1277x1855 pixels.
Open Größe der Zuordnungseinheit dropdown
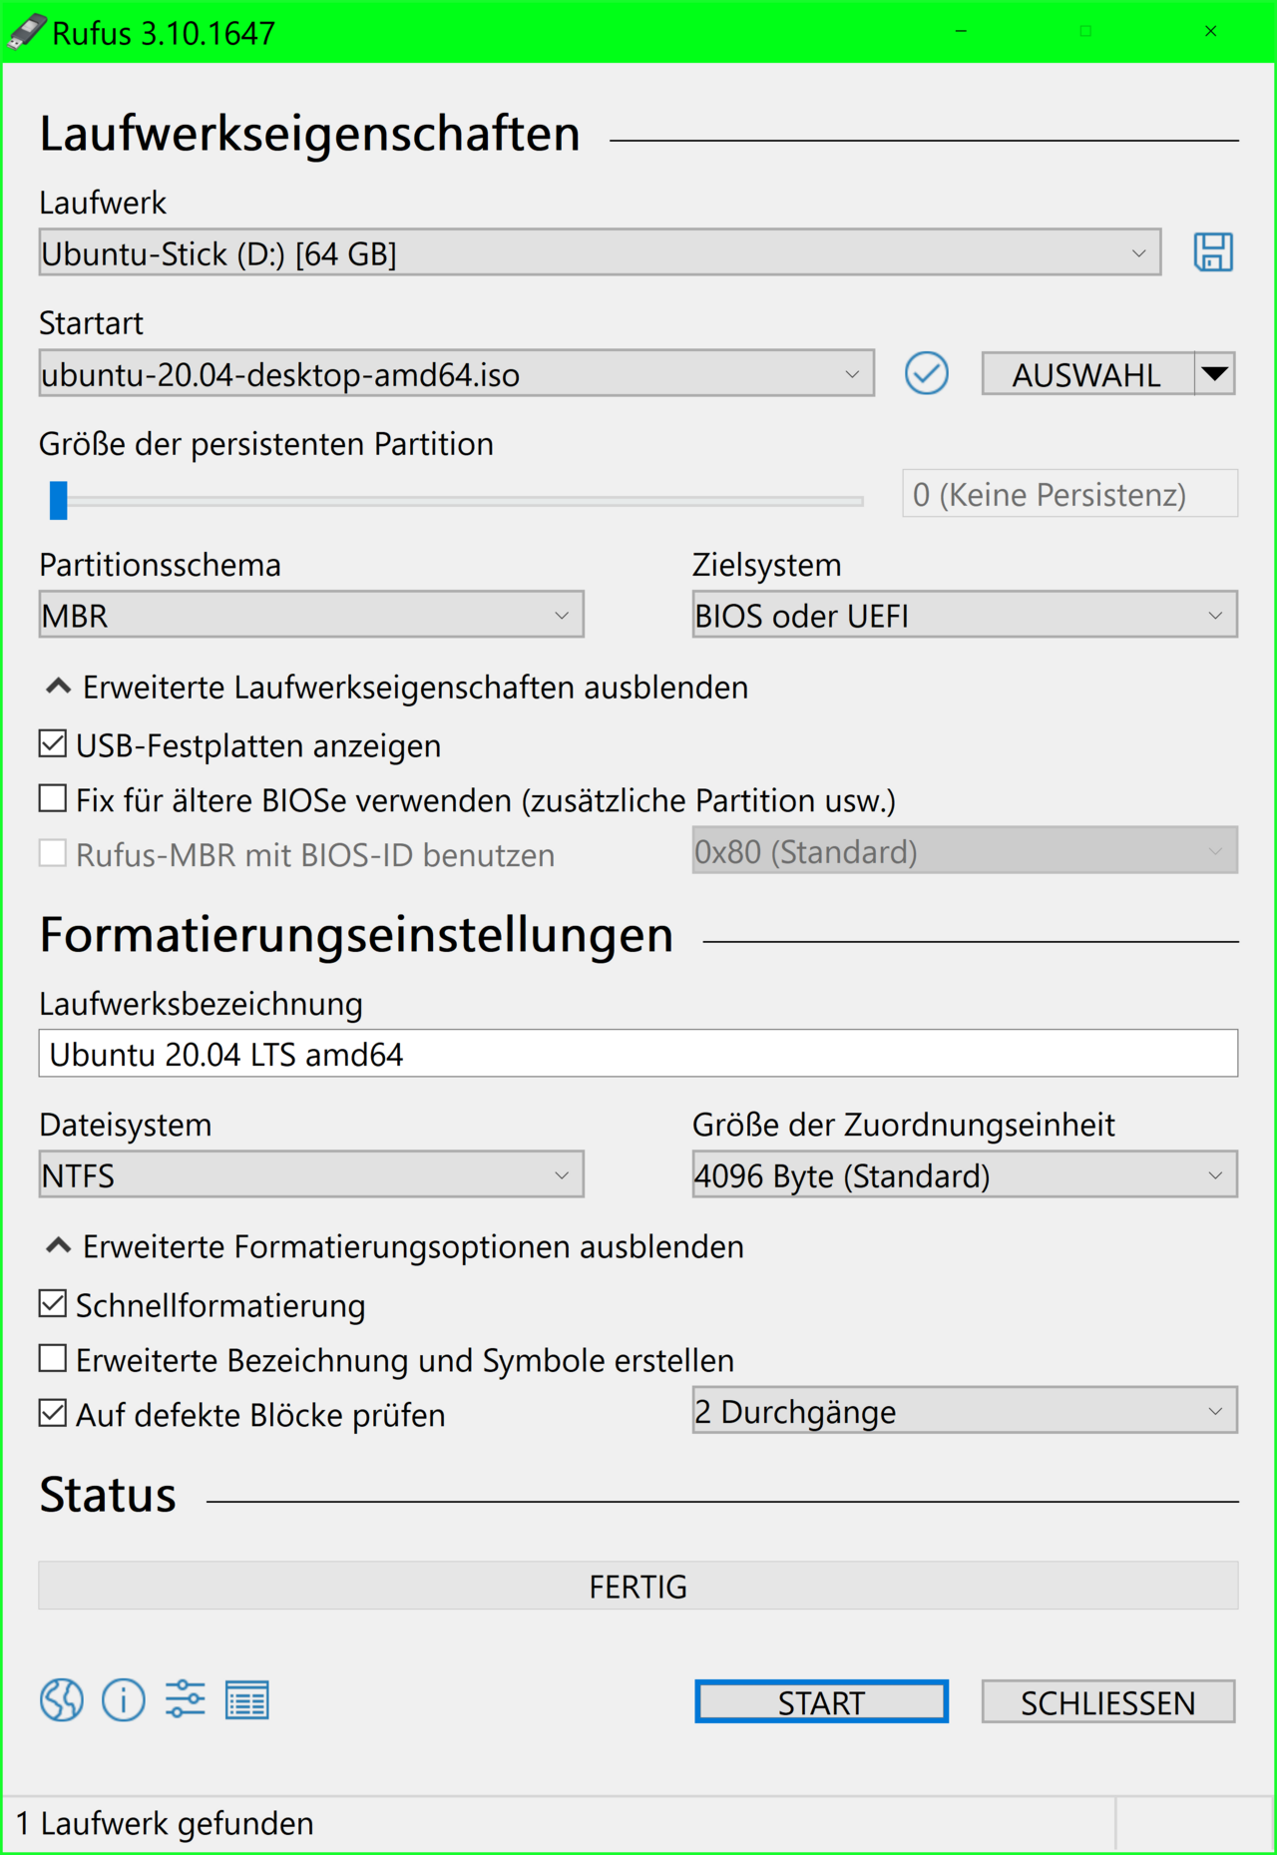click(965, 1175)
